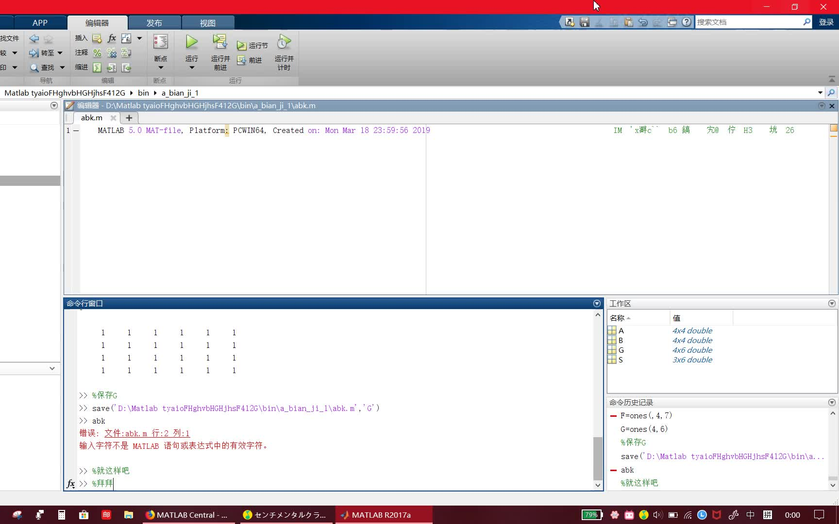The height and width of the screenshot is (524, 839).
Task: Click the + new document tab button
Action: tap(129, 117)
